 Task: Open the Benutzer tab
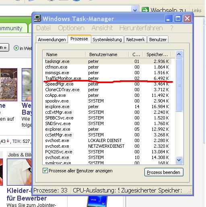pos(158,40)
